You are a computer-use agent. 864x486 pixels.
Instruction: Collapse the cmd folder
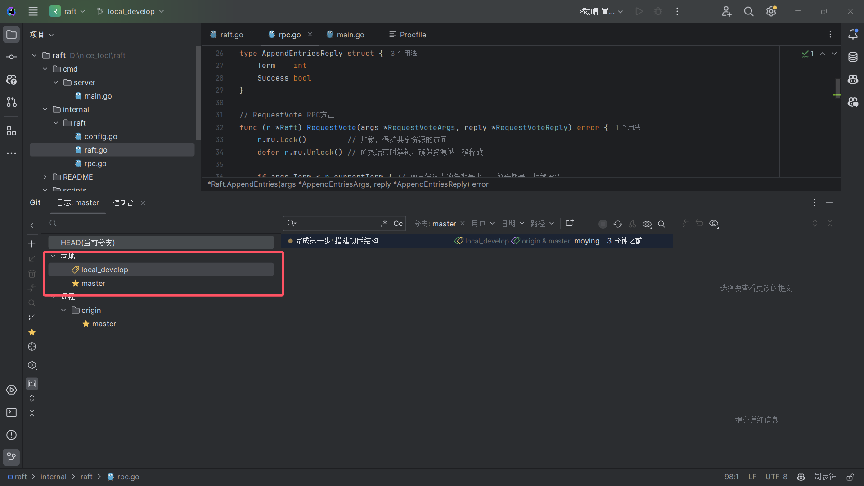pos(45,69)
